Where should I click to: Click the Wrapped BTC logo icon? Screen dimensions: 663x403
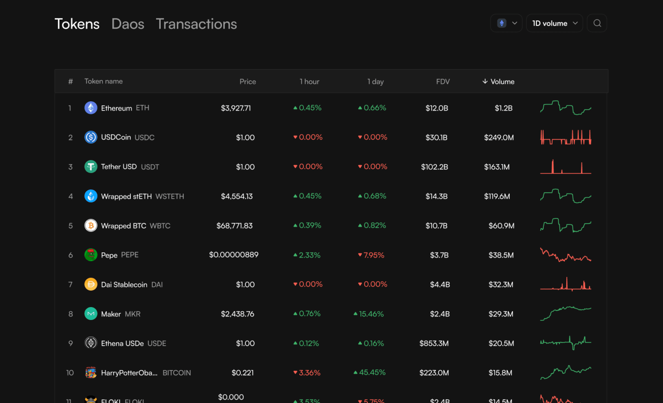[x=91, y=225]
